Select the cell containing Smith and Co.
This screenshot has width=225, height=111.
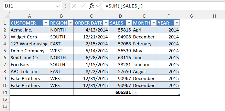click(29, 58)
